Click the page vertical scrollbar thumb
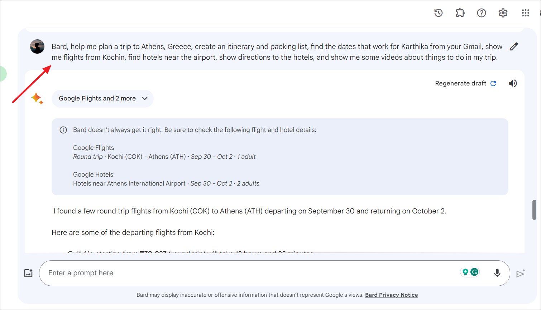541x310 pixels. [x=534, y=210]
